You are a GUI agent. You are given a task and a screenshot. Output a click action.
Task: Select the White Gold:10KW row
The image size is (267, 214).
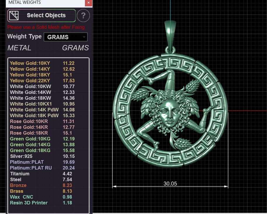pos(42,86)
